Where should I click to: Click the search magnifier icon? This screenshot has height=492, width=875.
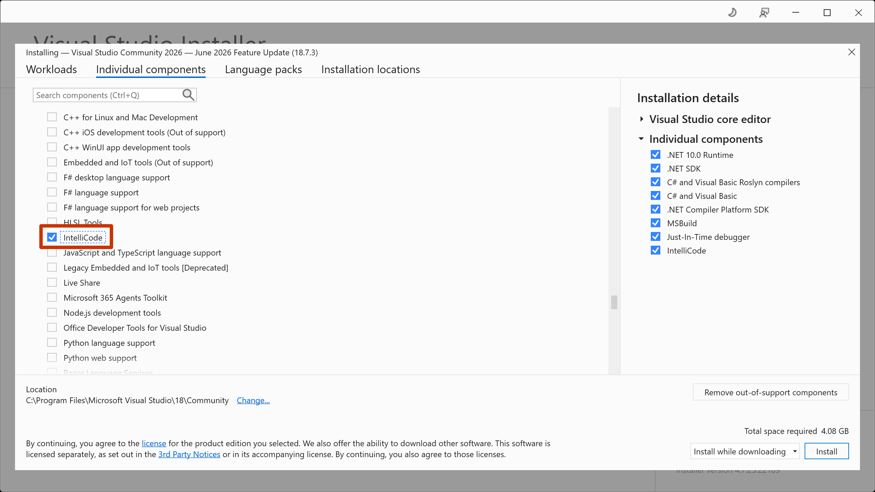188,95
